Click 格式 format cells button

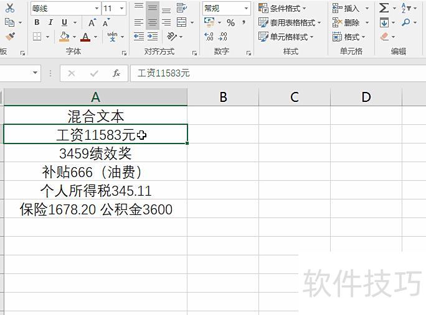(349, 37)
